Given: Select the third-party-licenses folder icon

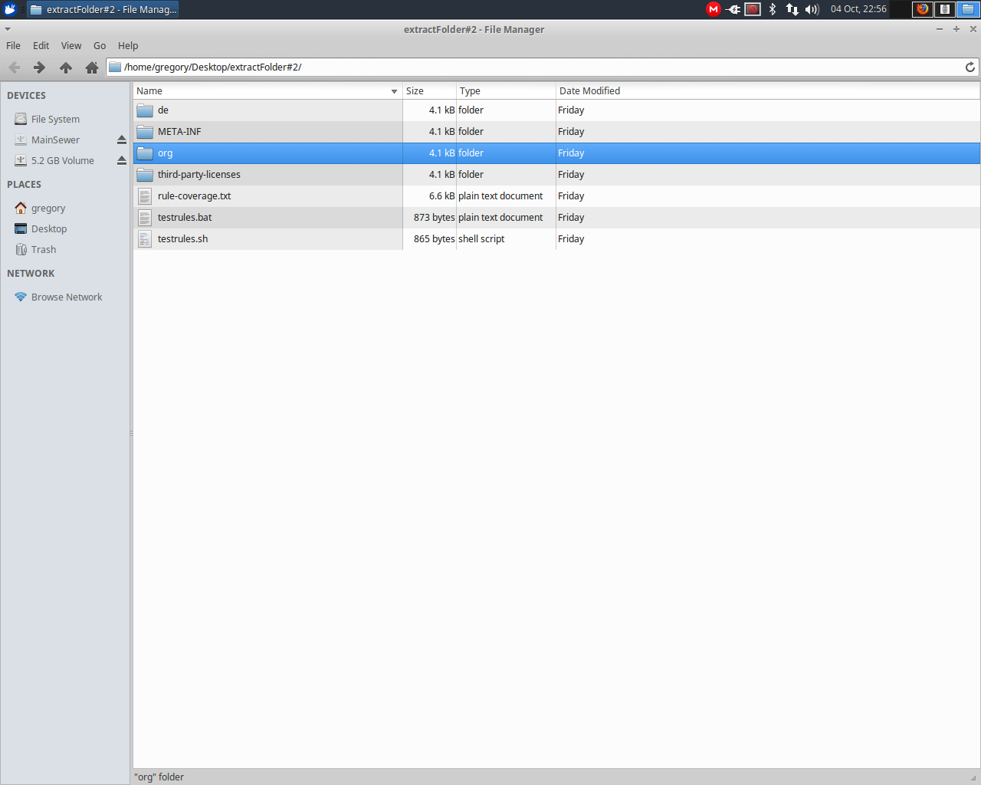Looking at the screenshot, I should tap(145, 175).
